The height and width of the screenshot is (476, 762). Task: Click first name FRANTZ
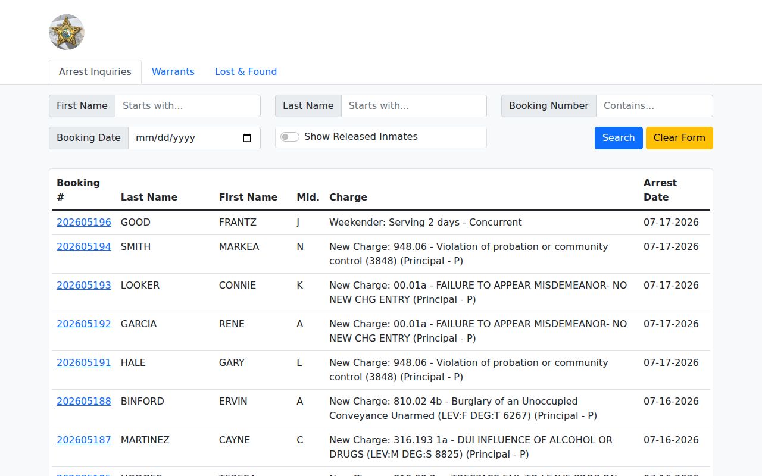(238, 223)
